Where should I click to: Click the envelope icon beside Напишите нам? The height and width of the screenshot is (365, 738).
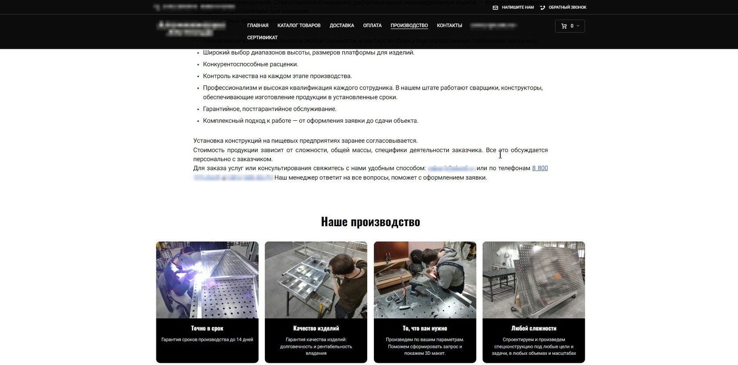point(495,7)
